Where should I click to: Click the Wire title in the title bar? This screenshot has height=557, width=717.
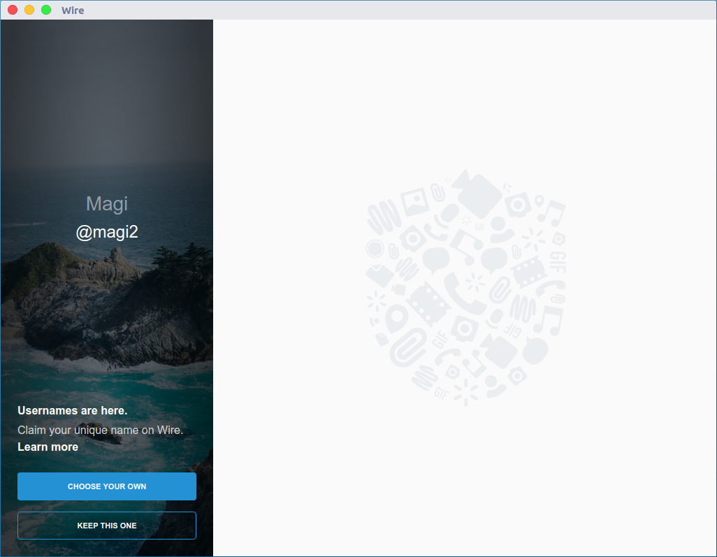[73, 10]
